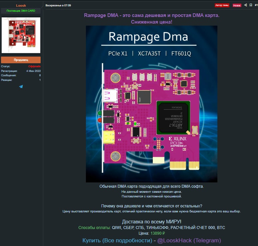Click the post timestamp Воскресенье в 07:09
Viewport: 258px width, 246px height.
(x=58, y=5)
